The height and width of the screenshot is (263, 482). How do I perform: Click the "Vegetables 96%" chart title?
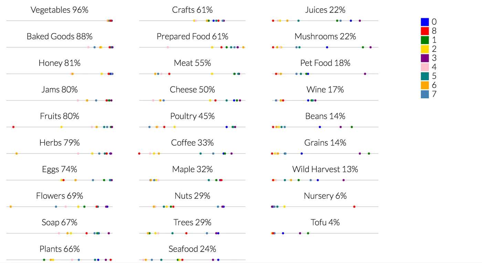pos(60,10)
